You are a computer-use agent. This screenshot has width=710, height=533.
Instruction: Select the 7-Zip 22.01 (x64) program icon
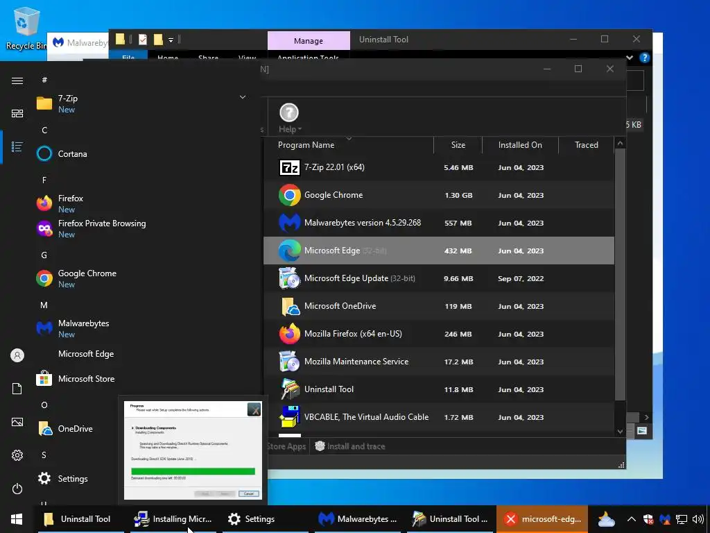click(x=289, y=168)
